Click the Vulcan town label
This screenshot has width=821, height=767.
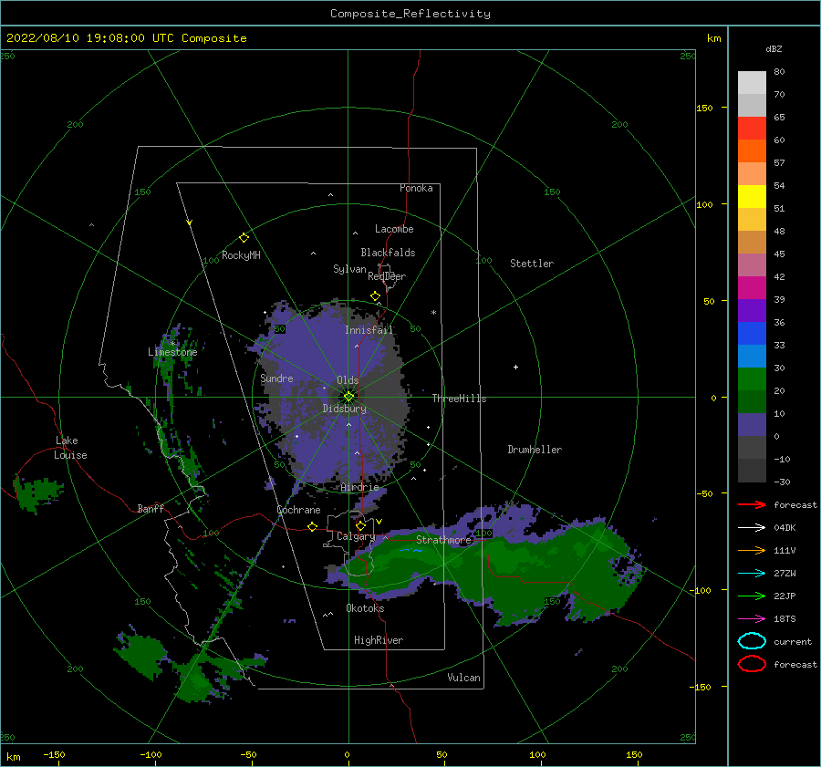[463, 677]
